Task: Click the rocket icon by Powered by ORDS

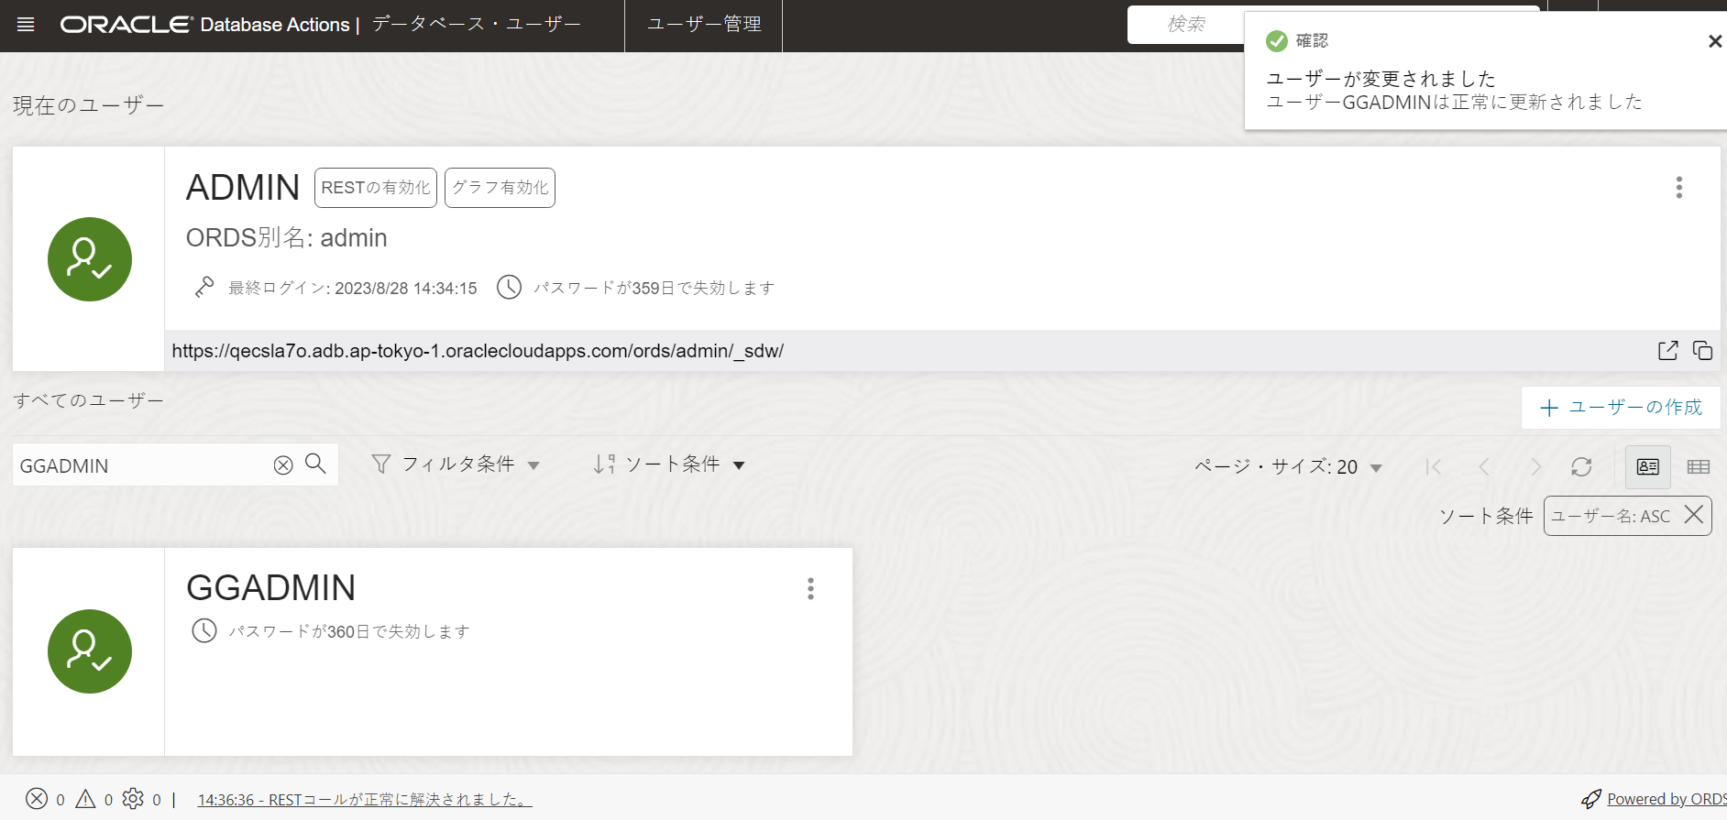Action: (x=1591, y=799)
